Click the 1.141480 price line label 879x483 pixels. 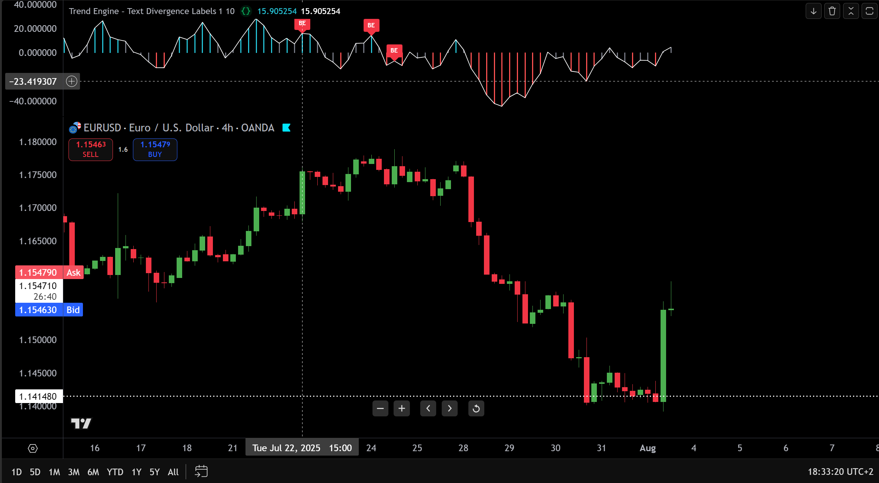click(39, 396)
